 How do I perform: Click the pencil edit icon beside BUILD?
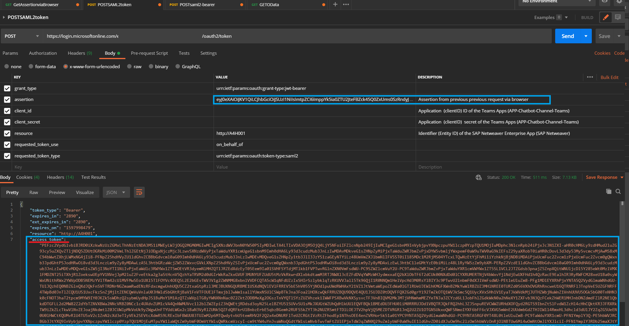[606, 17]
